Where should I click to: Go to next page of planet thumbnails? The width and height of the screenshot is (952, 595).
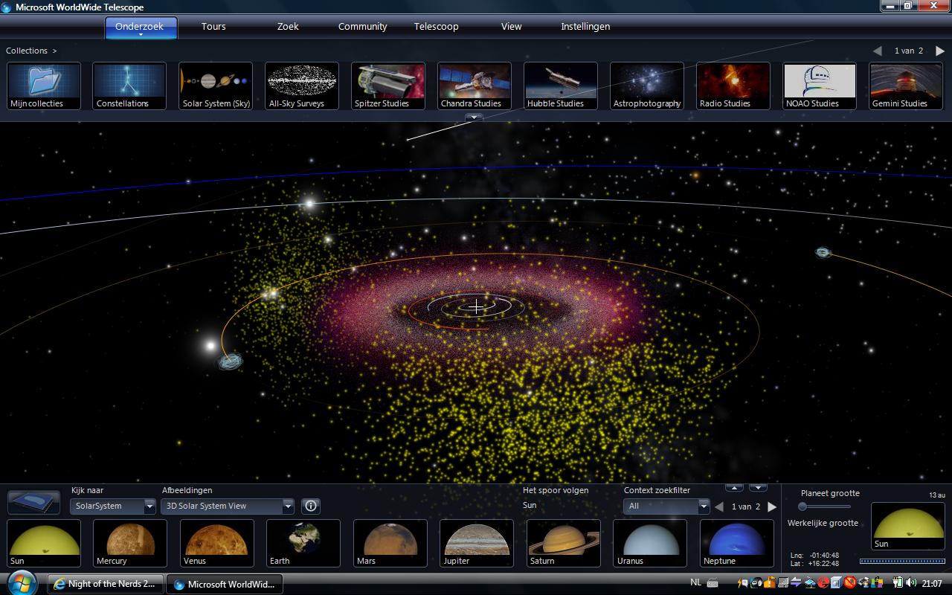772,506
